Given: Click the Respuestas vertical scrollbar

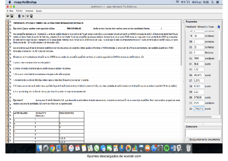Looking at the screenshot, I should point(219,87).
